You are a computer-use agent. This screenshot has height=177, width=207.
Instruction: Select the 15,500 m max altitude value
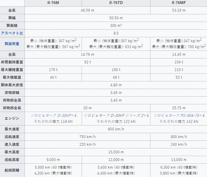(116, 152)
